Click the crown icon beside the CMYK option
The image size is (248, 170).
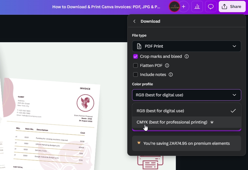point(212,122)
